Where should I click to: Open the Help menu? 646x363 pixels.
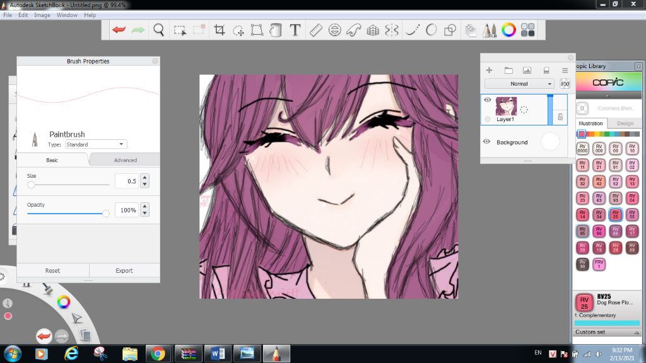point(90,15)
